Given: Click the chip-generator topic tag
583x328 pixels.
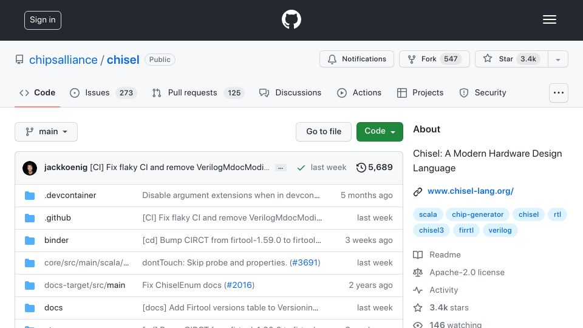Looking at the screenshot, I should 477,214.
